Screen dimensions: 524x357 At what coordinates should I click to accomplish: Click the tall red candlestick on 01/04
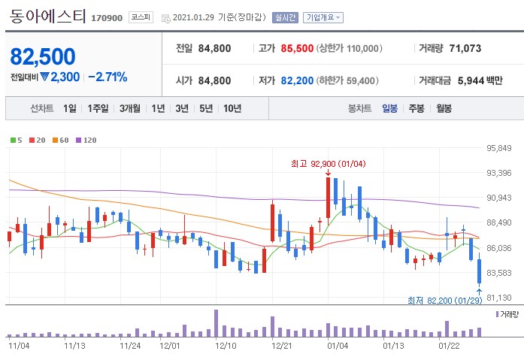[x=329, y=198]
